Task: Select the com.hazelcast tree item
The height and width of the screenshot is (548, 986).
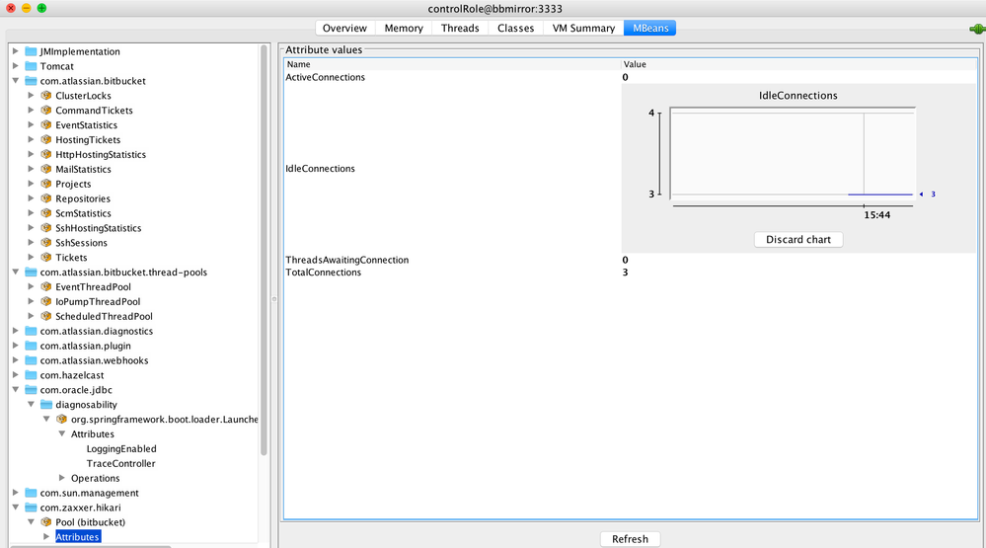Action: (x=72, y=375)
